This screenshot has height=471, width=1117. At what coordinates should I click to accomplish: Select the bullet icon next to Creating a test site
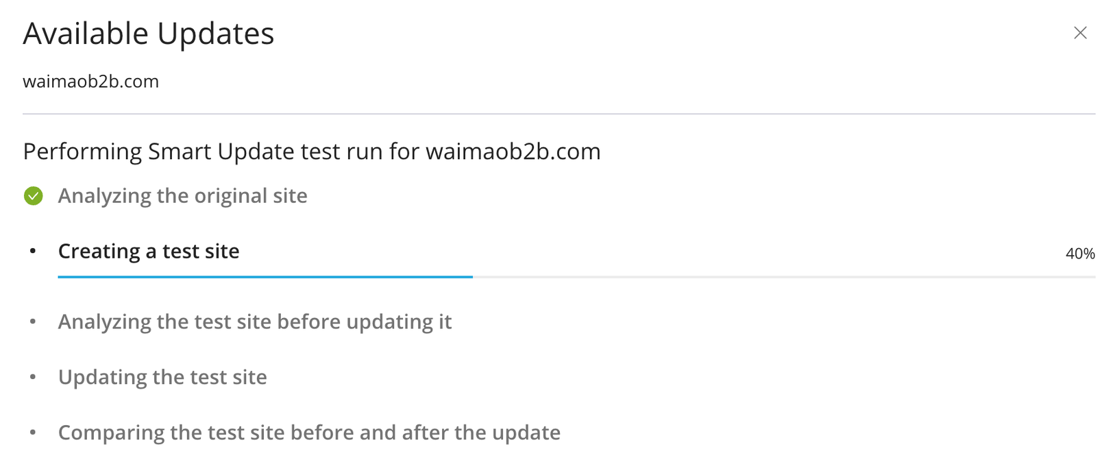click(32, 252)
